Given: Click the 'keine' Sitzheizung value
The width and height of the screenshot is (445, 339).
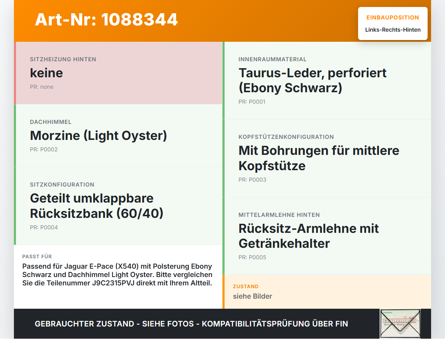Looking at the screenshot, I should pyautogui.click(x=47, y=73).
